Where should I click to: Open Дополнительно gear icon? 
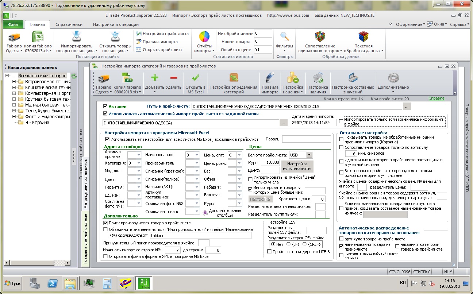tap(393, 78)
